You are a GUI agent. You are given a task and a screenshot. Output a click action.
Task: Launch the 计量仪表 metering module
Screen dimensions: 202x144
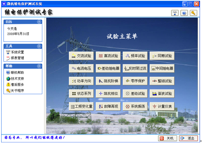pyautogui.click(x=162, y=106)
